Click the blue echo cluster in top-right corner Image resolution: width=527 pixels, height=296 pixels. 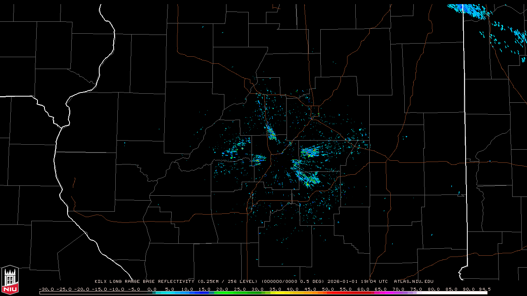point(469,10)
